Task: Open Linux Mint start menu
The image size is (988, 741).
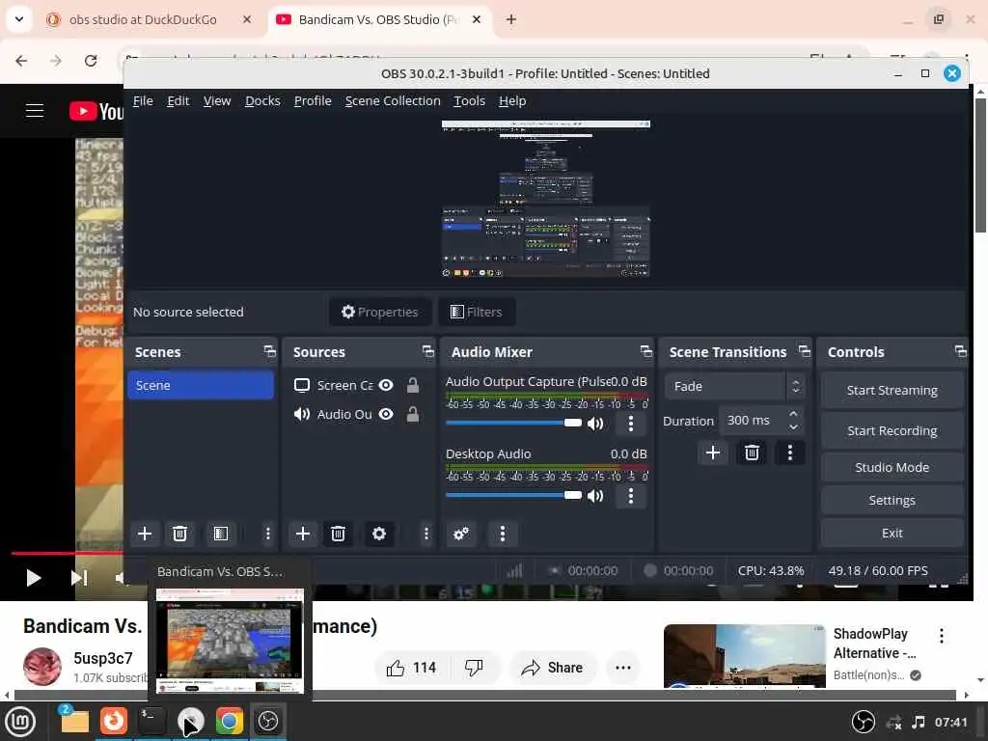Action: (21, 722)
